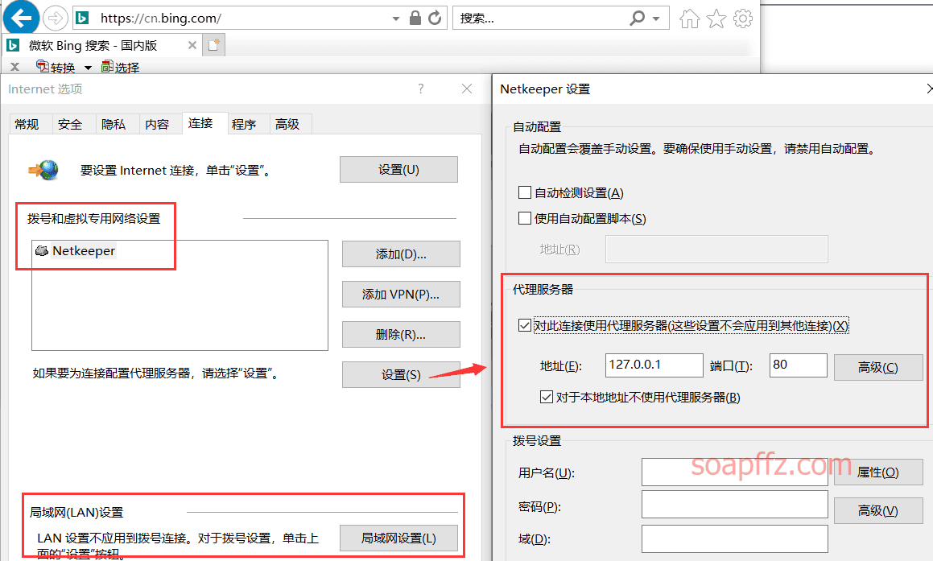Click the disabled script 地址(R) field
Viewport: 933px width, 561px height.
coord(717,250)
